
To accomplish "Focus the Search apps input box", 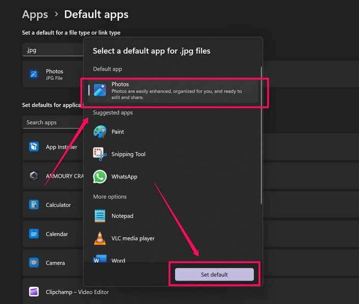I will click(51, 122).
